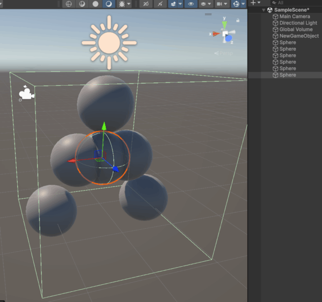Viewport: 322px width, 302px height.
Task: Click the plus button to create object
Action: click(x=253, y=3)
